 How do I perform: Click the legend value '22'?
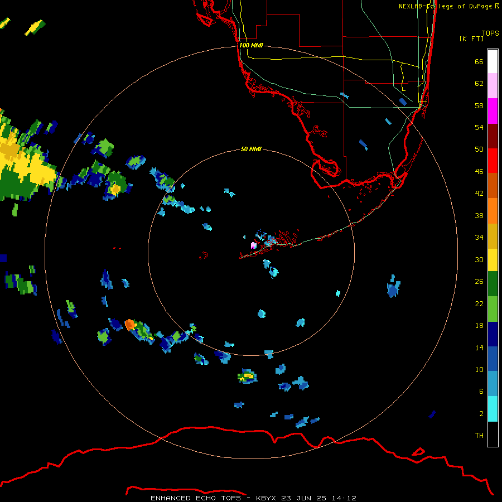[x=479, y=303]
